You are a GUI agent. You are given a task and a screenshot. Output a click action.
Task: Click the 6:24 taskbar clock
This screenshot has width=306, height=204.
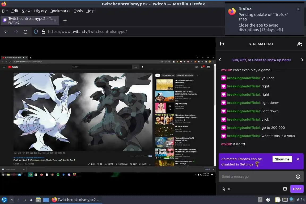(x=301, y=200)
